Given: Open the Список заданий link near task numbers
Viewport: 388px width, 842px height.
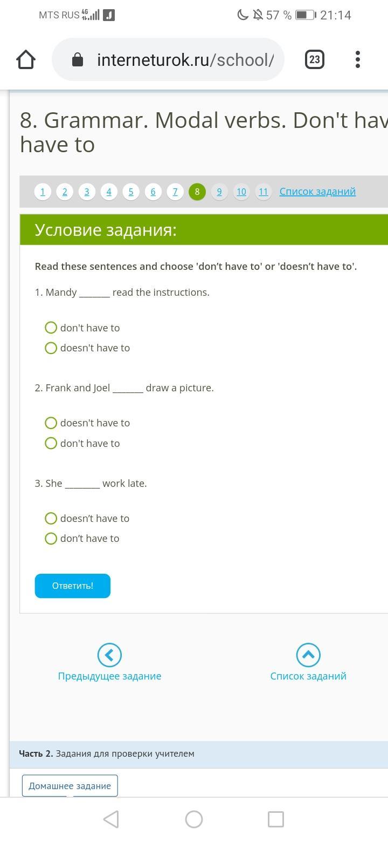Looking at the screenshot, I should [317, 192].
